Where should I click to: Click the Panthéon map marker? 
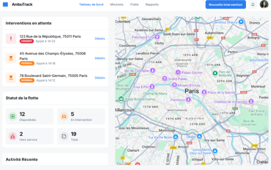tap(188, 100)
